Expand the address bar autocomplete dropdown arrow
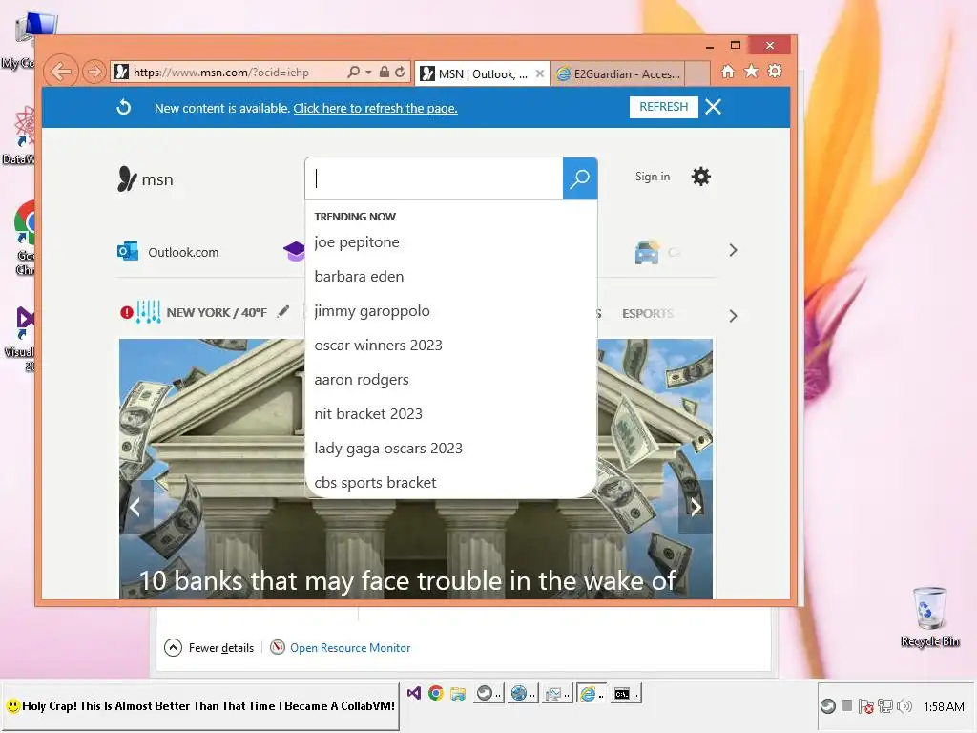977x733 pixels. (368, 73)
